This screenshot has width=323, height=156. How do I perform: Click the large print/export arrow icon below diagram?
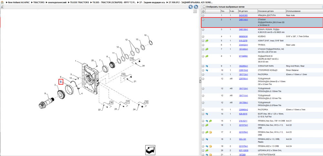pos(150,150)
